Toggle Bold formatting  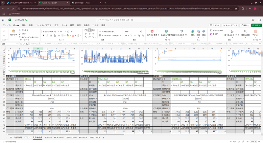(43, 36)
